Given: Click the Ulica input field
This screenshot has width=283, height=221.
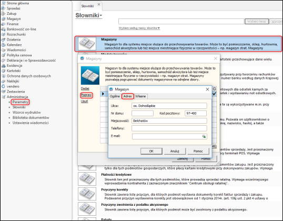Looking at the screenshot, I should [169, 106].
